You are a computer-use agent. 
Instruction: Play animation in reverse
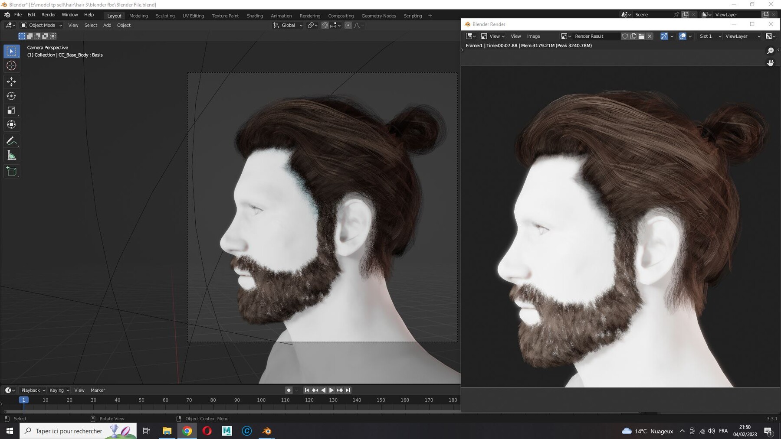323,390
